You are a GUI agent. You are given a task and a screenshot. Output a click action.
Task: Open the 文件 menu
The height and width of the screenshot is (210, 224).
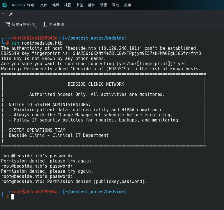pos(44,5)
